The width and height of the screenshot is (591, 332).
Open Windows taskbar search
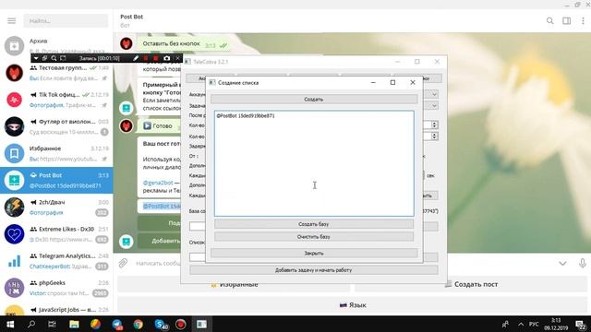pyautogui.click(x=31, y=324)
